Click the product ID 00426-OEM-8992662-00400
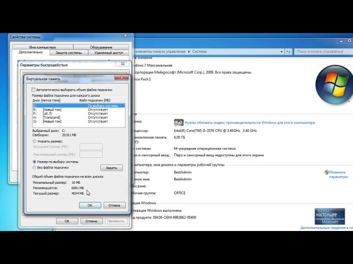Viewport: 353px width, 264px height. (x=174, y=217)
